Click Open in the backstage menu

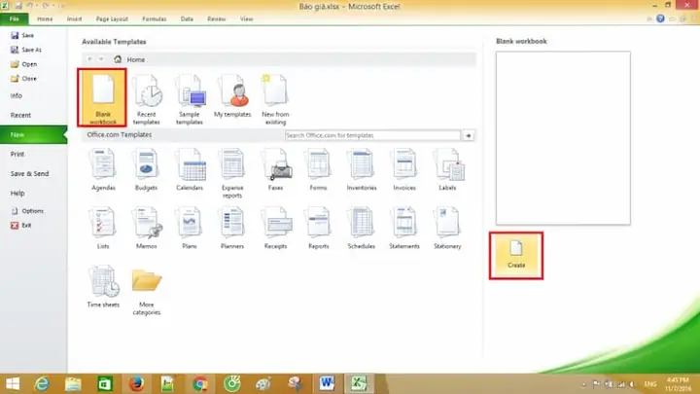[x=23, y=64]
